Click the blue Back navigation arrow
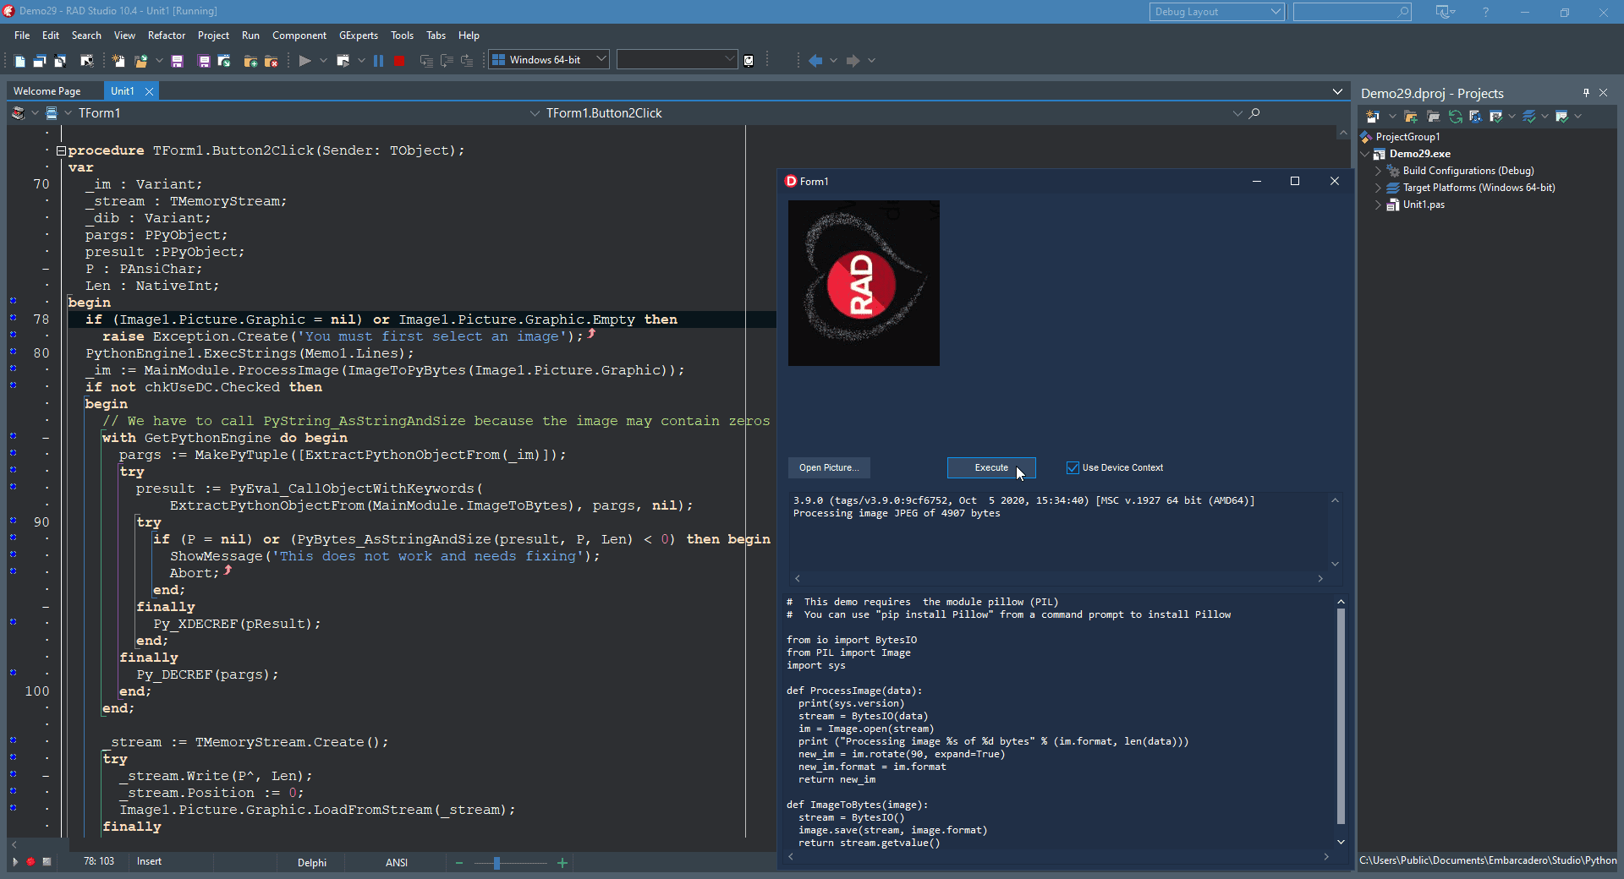Viewport: 1624px width, 879px height. coord(815,61)
